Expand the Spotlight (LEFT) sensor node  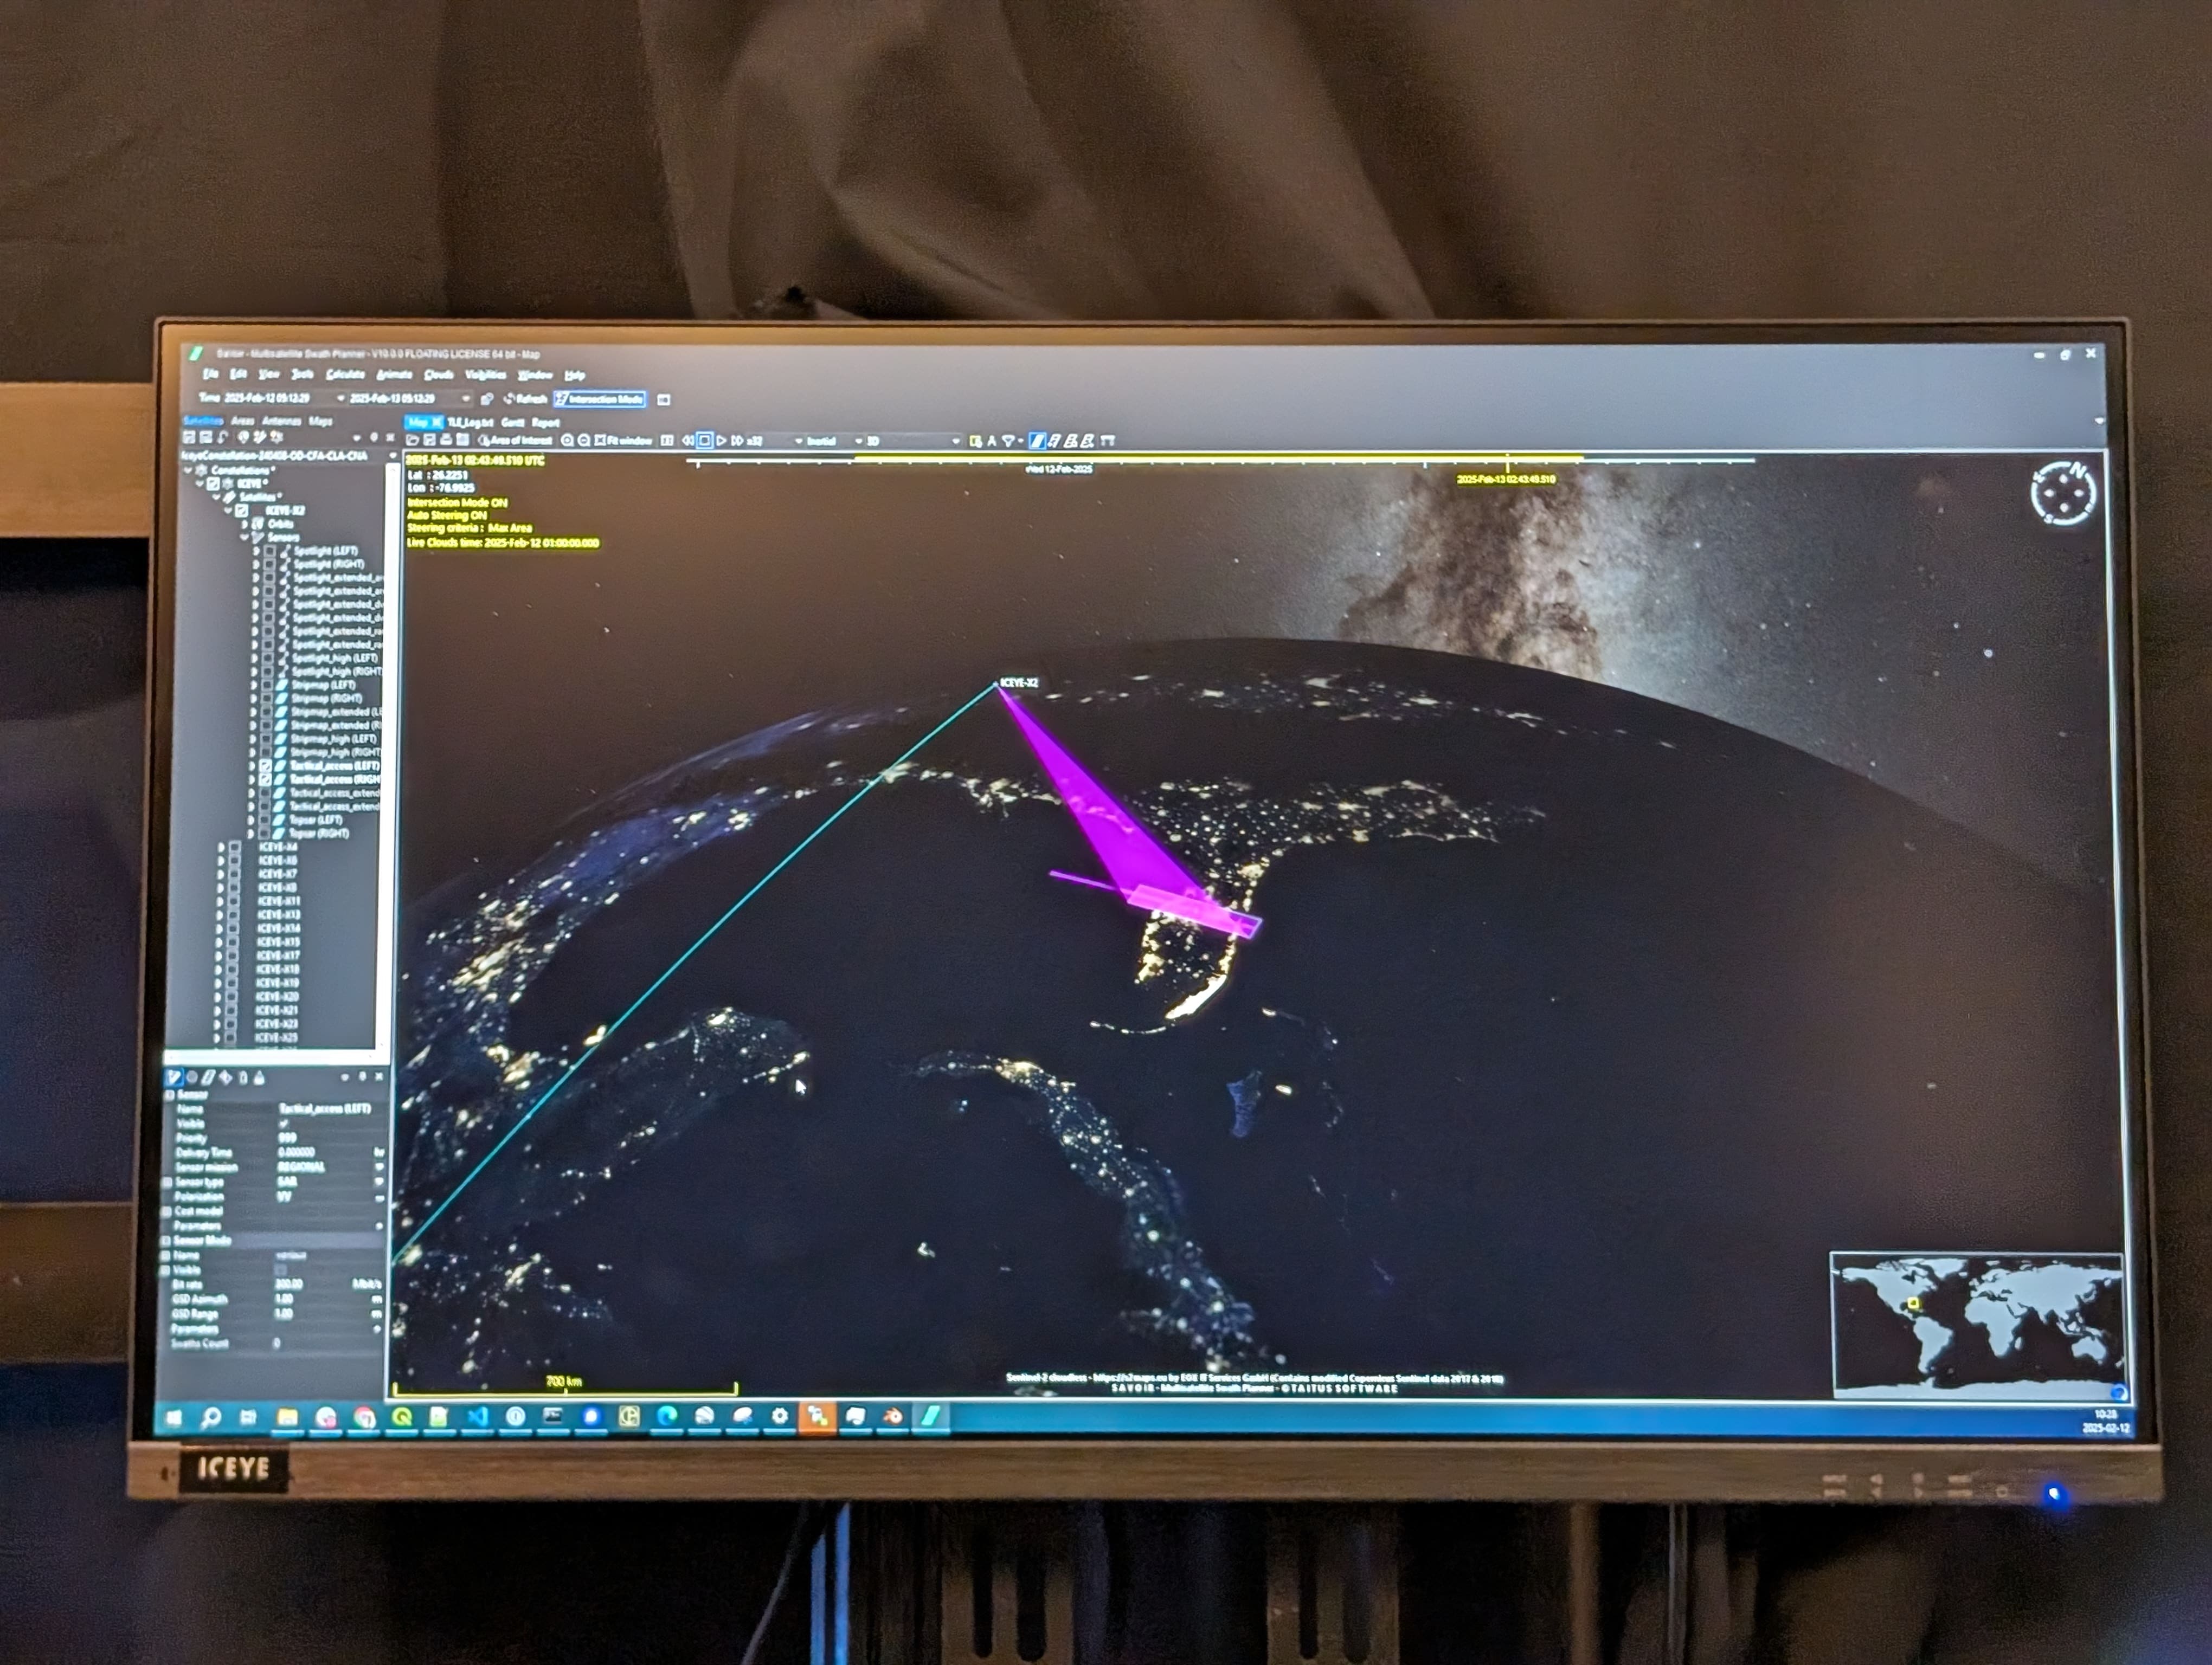pyautogui.click(x=256, y=551)
